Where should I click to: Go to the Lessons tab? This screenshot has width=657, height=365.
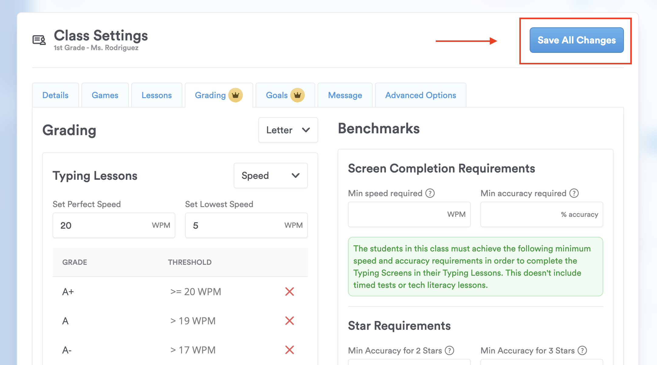tap(157, 95)
